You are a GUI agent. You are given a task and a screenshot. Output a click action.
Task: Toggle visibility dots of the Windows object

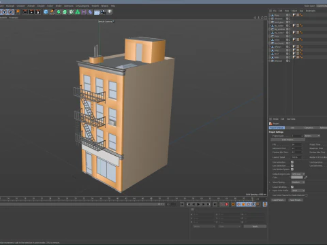pyautogui.click(x=290, y=18)
